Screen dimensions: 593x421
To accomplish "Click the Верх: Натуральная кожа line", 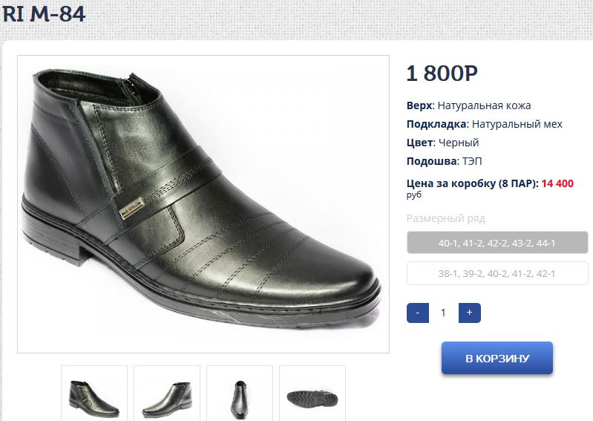I will tap(468, 105).
